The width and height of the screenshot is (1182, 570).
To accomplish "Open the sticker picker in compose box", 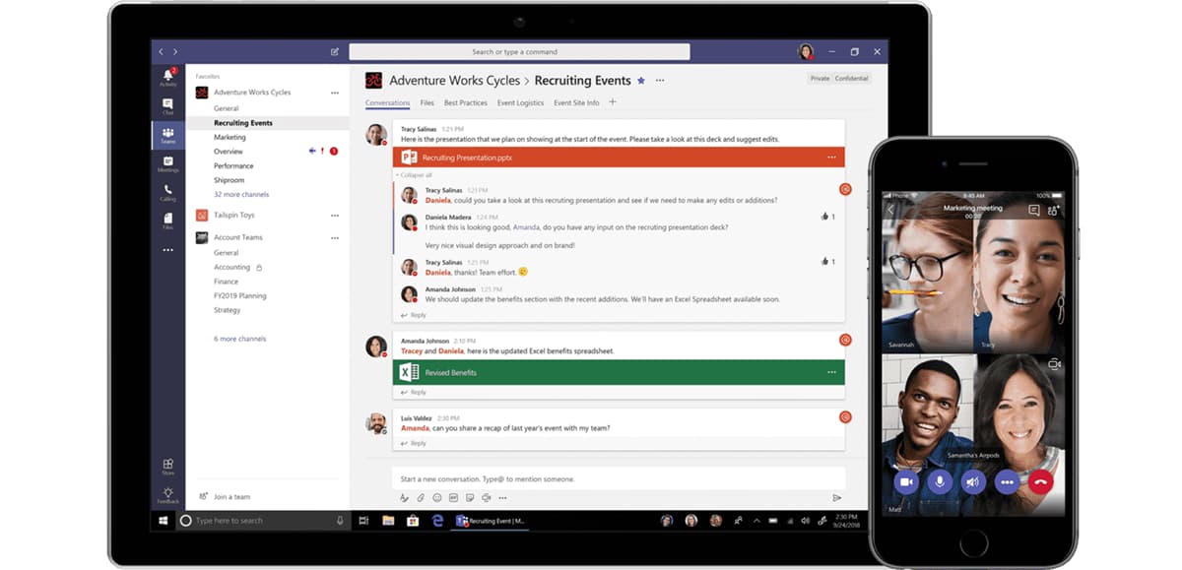I will [x=470, y=498].
